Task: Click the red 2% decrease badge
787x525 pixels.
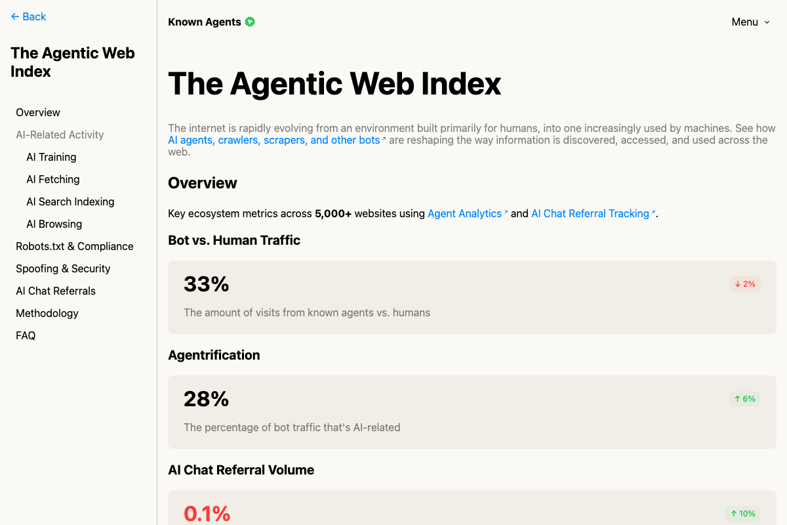Action: click(x=745, y=283)
